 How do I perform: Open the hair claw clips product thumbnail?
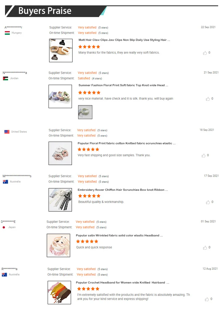pyautogui.click(x=61, y=50)
